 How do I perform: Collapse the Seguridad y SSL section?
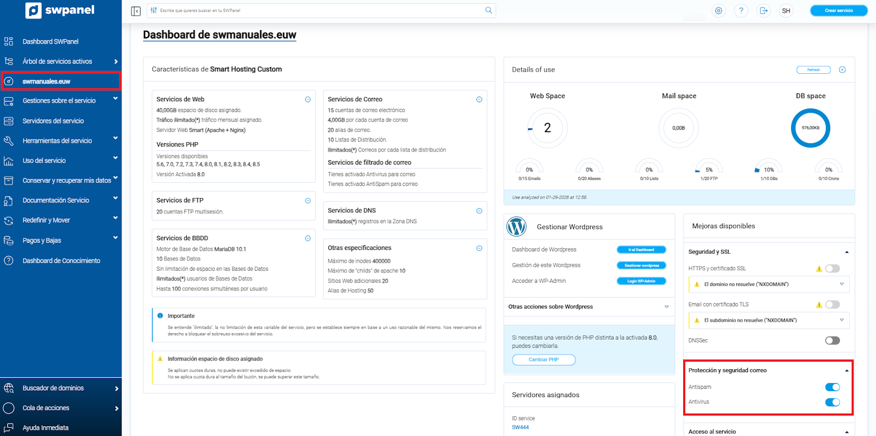pos(846,252)
